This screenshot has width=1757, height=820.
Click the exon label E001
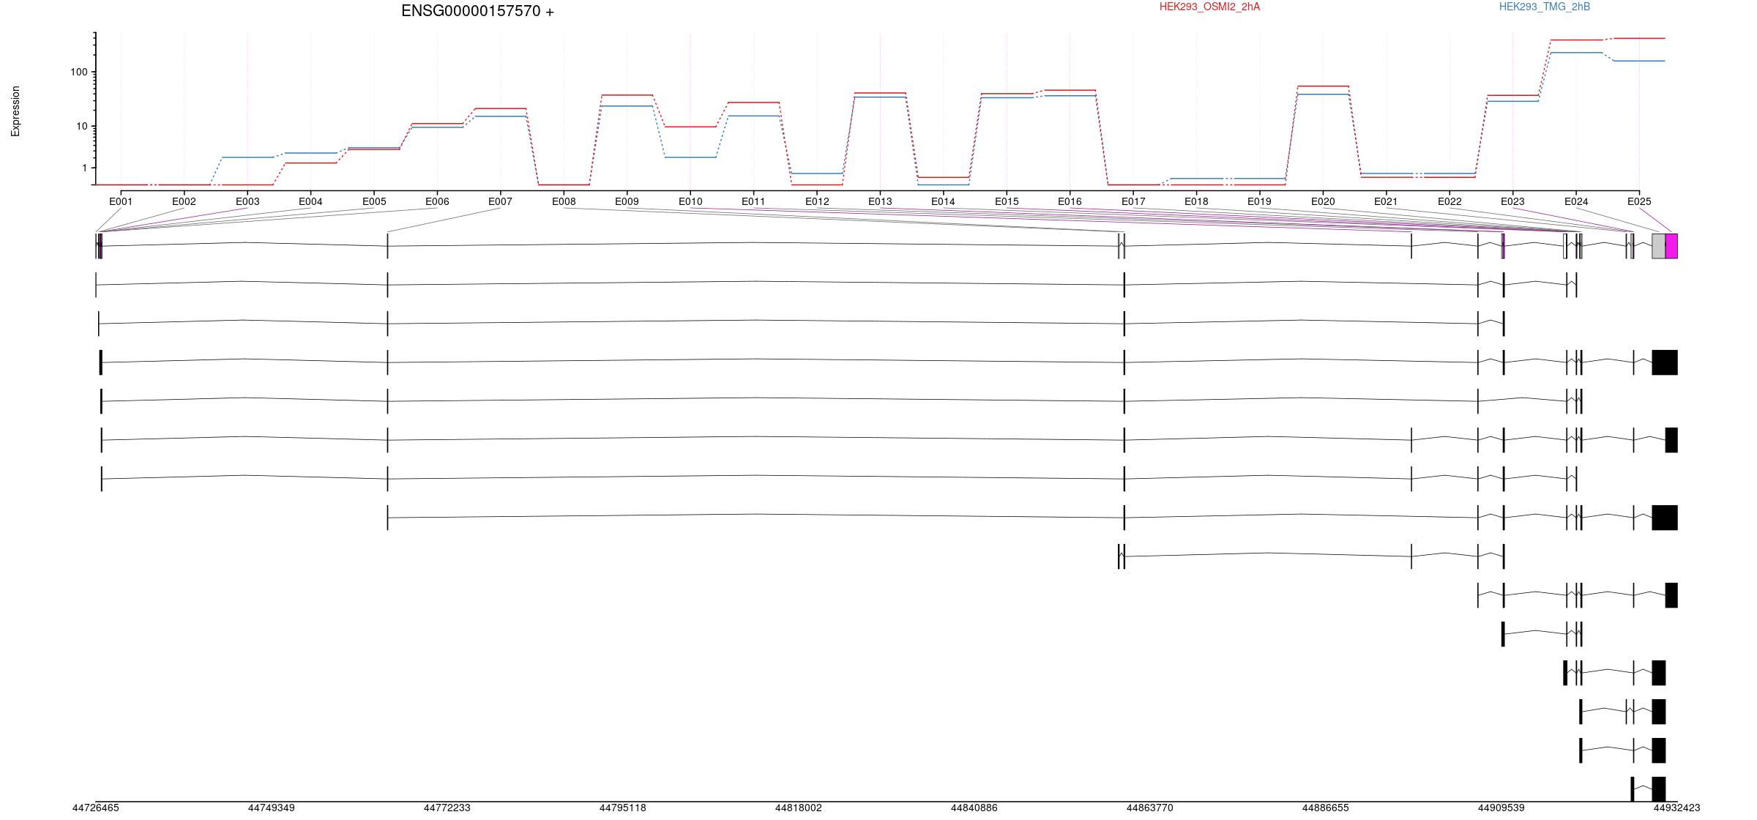pos(121,201)
